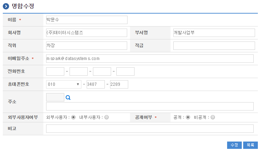261x152 pixels.
Task: Choose the 공개 radio option
Action: pyautogui.click(x=188, y=117)
